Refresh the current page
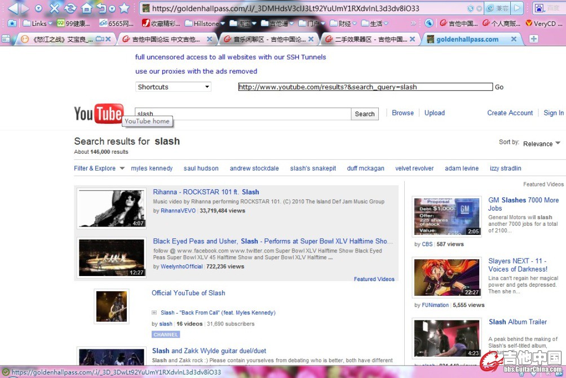Image resolution: width=566 pixels, height=378 pixels. click(x=70, y=8)
